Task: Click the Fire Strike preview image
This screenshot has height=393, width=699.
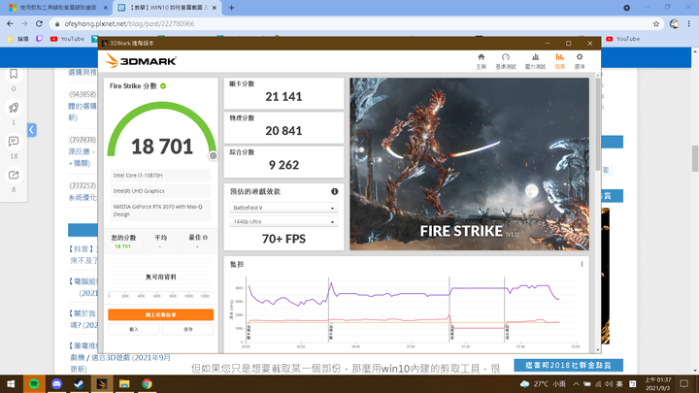Action: 469,164
